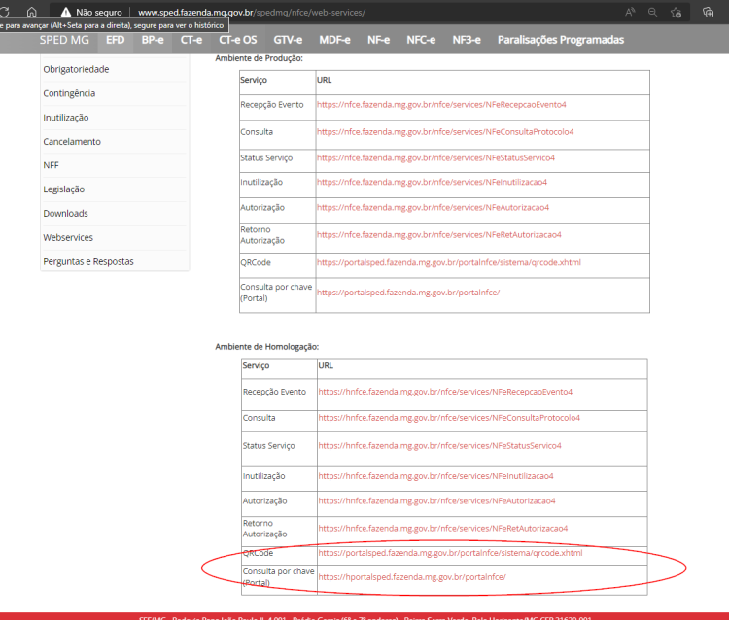The width and height of the screenshot is (729, 620).
Task: Open Paralisações Programadas menu item
Action: tap(561, 40)
